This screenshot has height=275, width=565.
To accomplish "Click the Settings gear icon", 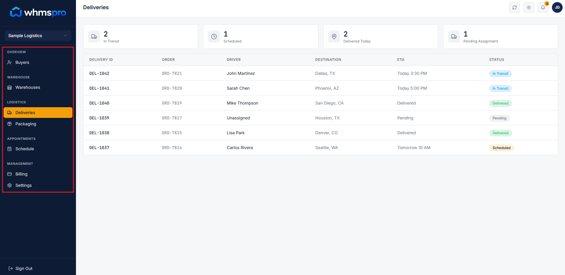I will 9,185.
